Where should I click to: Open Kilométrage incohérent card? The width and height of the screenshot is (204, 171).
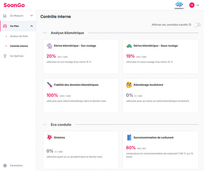point(160,95)
